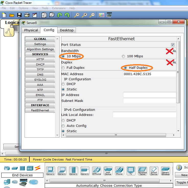188x188 pixels.
Task: Pick the TV end device
Action: (x=131, y=171)
